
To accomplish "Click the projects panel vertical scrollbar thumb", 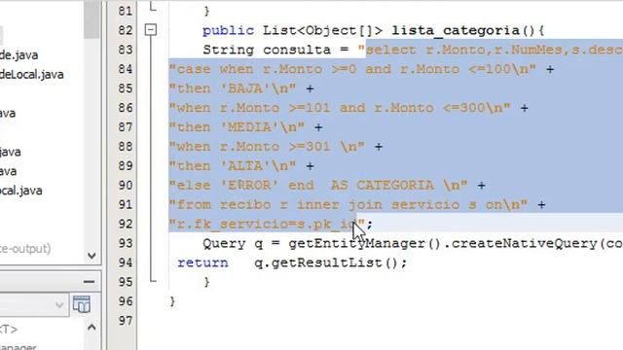I will tap(92, 19).
